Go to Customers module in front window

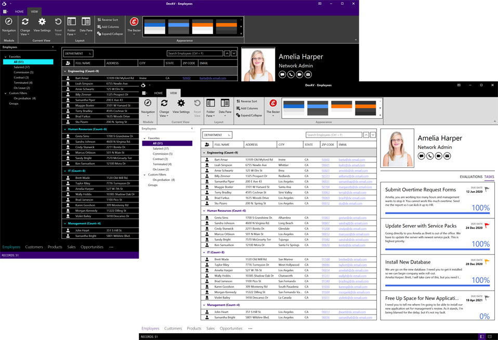point(173,328)
